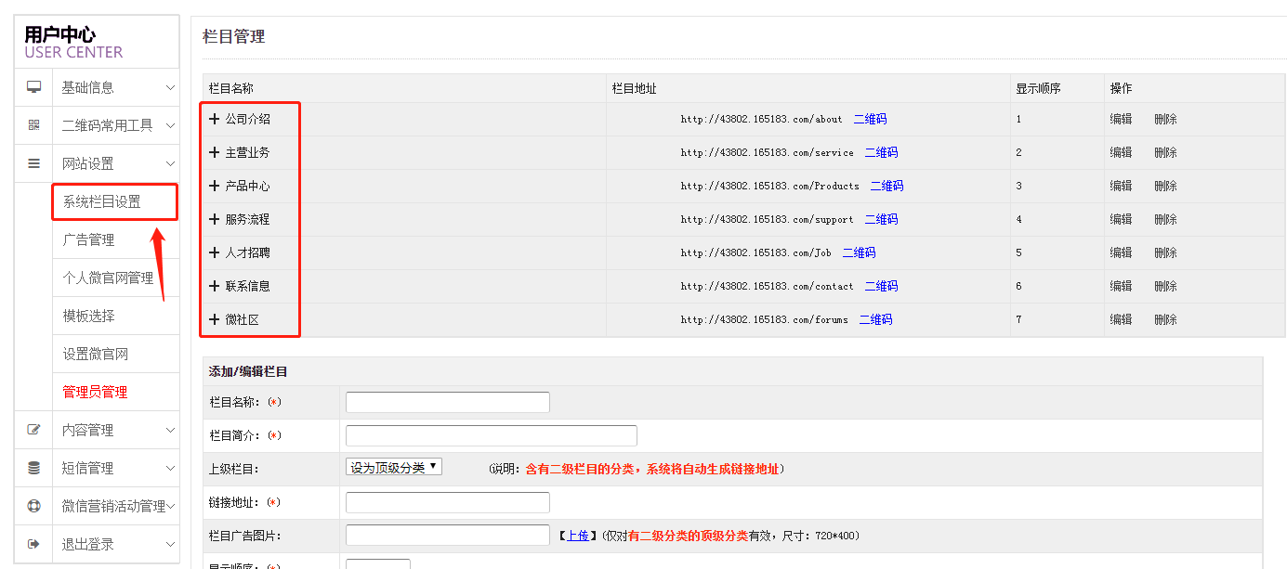The width and height of the screenshot is (1287, 569).
Task: Open 系统栏目设置 in the sidebar
Action: tap(102, 201)
